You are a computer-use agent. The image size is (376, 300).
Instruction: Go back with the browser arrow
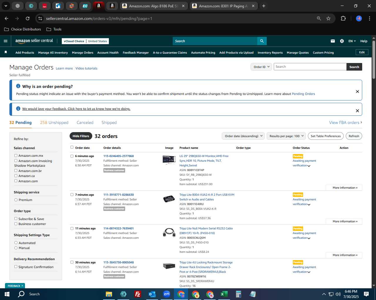pyautogui.click(x=6, y=18)
